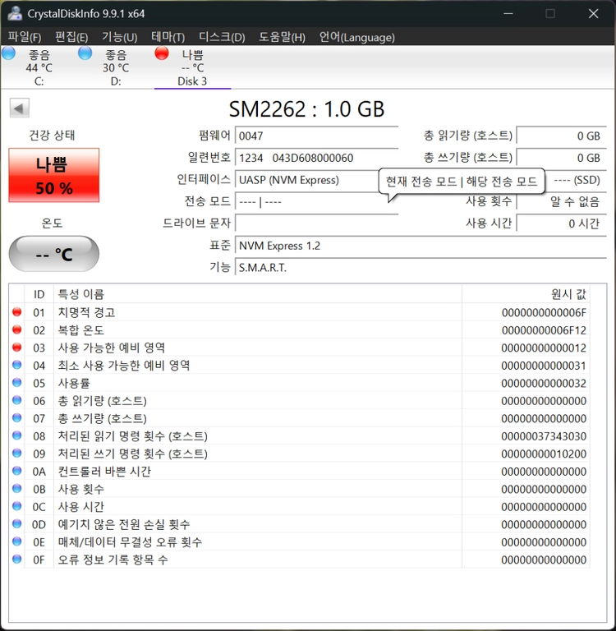Click the blue status orb for drive D:
The width and height of the screenshot is (616, 631).
(85, 53)
